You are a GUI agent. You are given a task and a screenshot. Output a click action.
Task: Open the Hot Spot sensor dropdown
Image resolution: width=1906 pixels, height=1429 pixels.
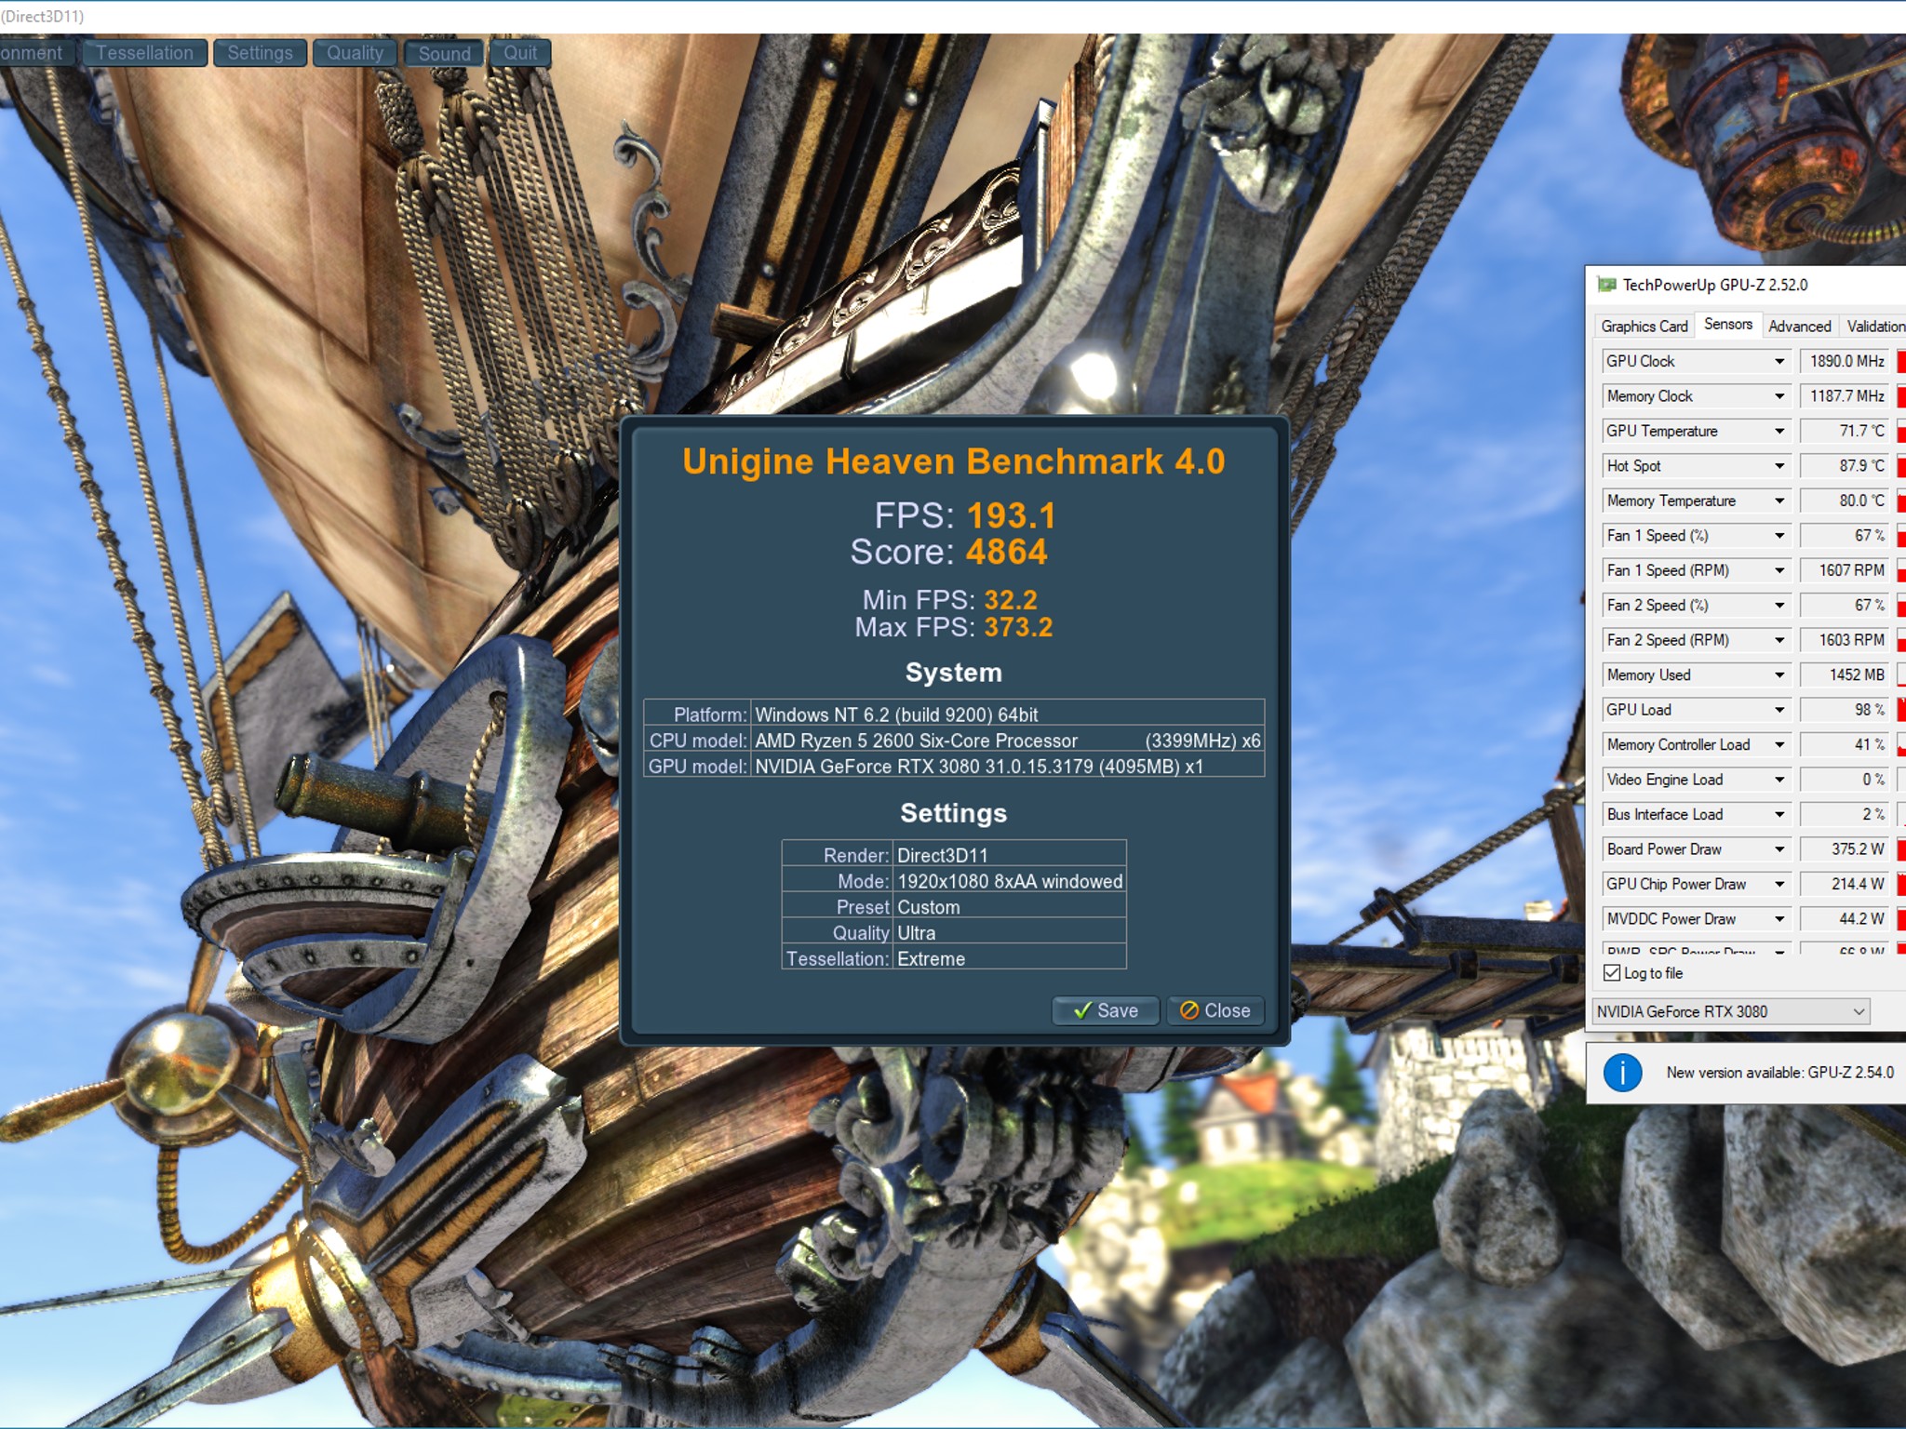coord(1778,466)
